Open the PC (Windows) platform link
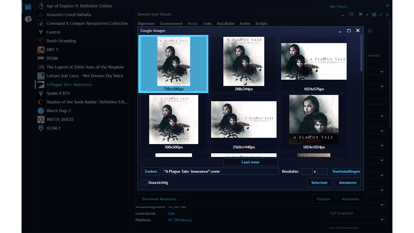The image size is (414, 233). click(180, 220)
